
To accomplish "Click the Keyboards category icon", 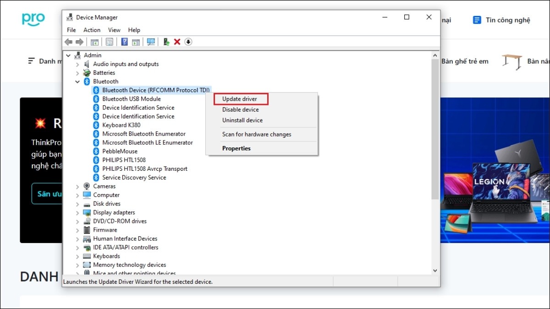I will [x=87, y=256].
